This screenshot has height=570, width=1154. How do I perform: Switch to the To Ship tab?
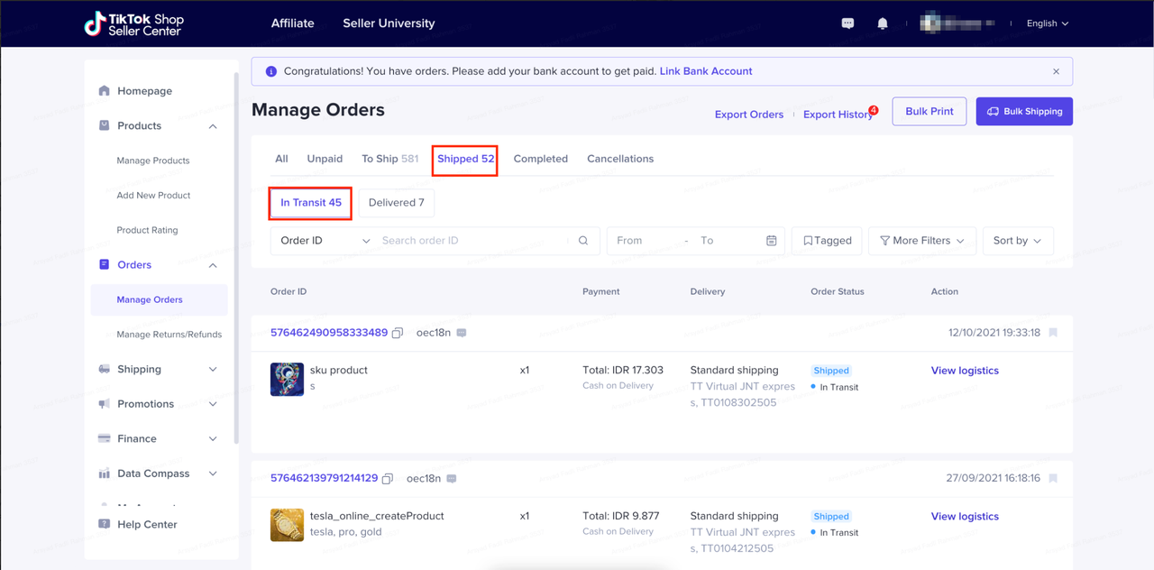coord(389,159)
